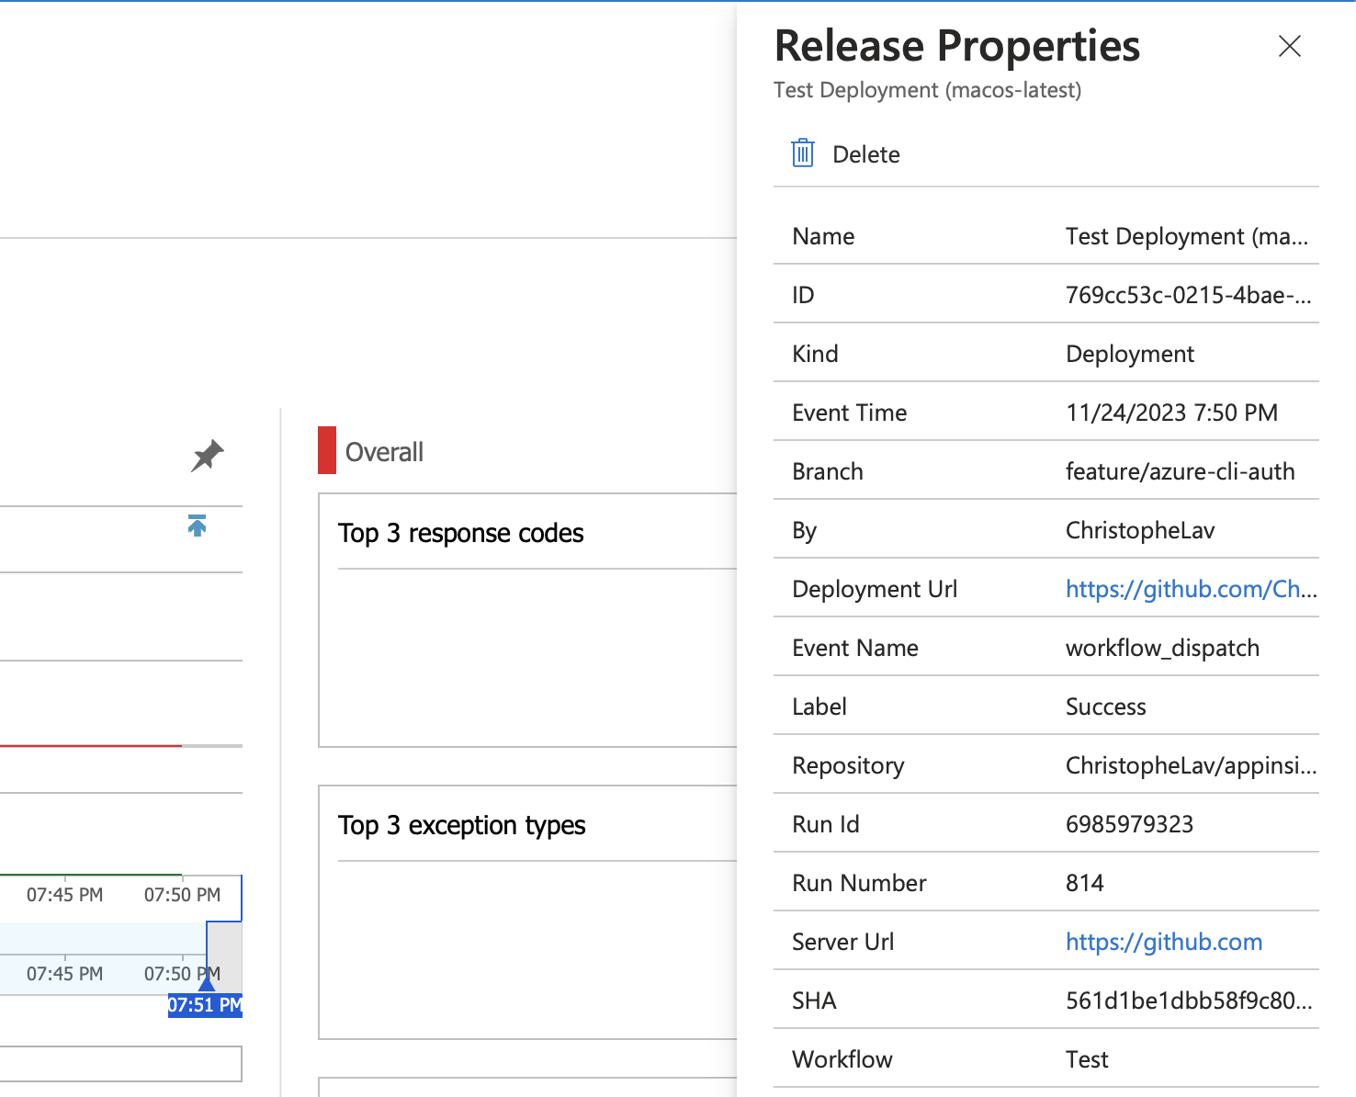
Task: Select the Event Time value 11/24/2023 7:50 PM
Action: point(1171,413)
